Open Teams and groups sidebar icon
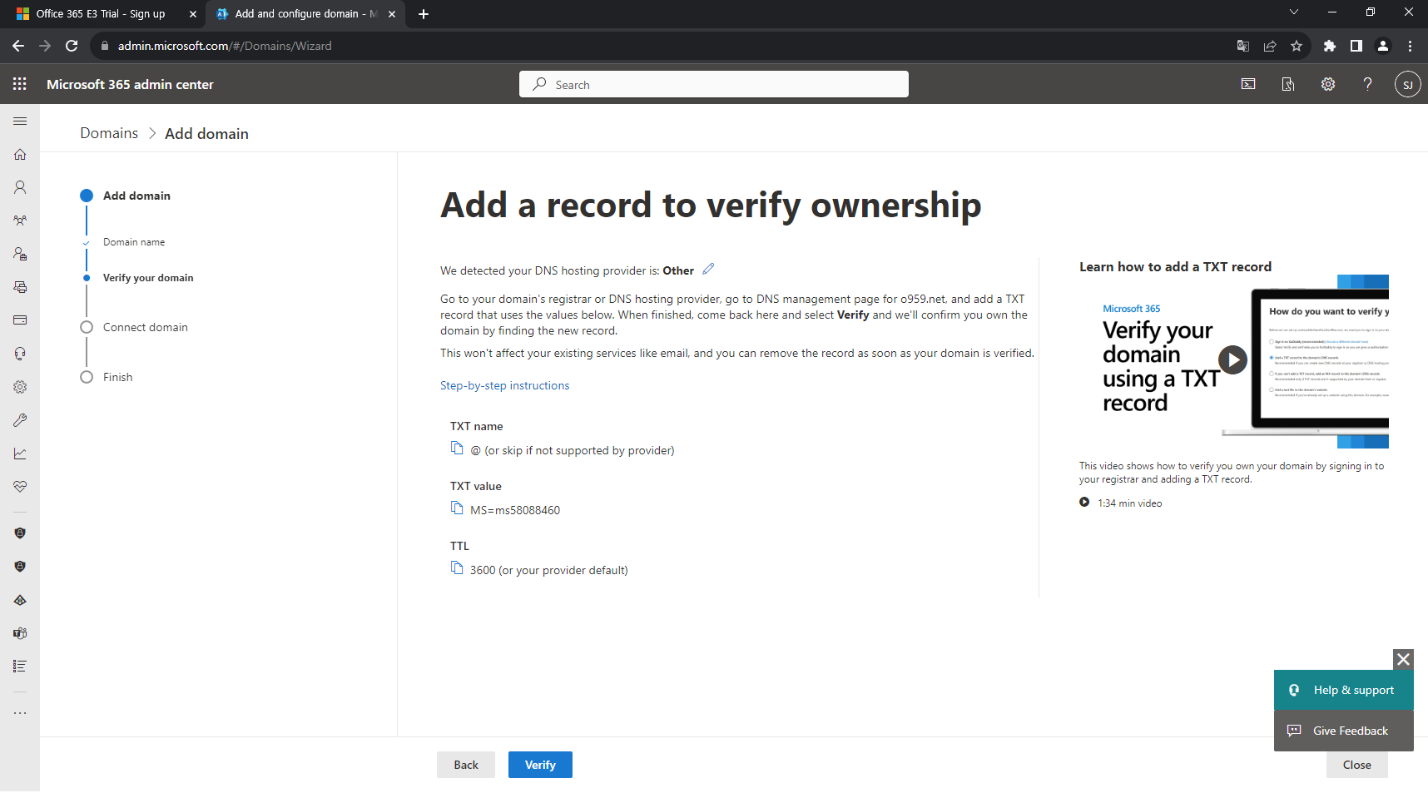This screenshot has width=1428, height=793. click(20, 221)
